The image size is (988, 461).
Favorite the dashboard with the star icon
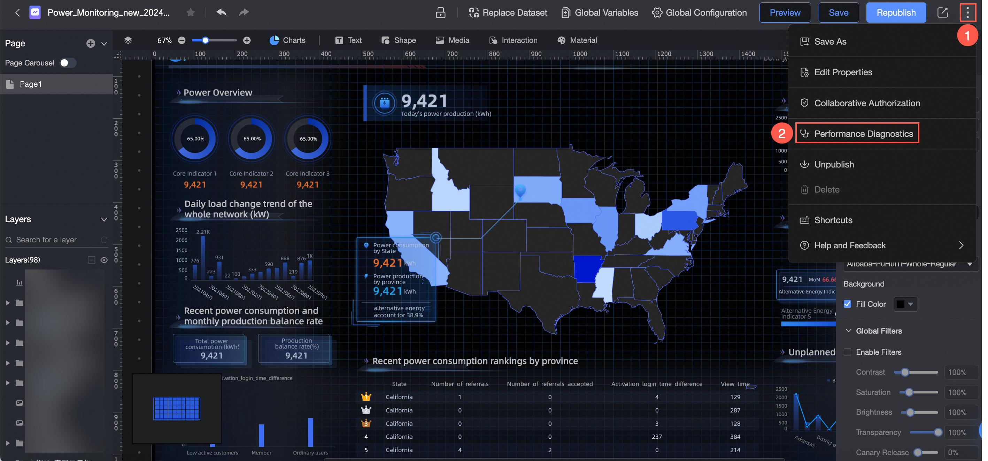[x=191, y=13]
